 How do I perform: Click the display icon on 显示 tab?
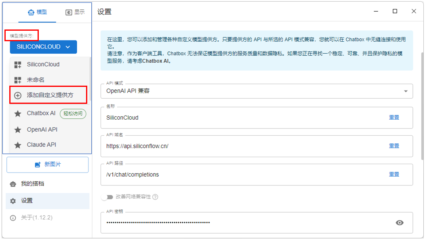(69, 13)
